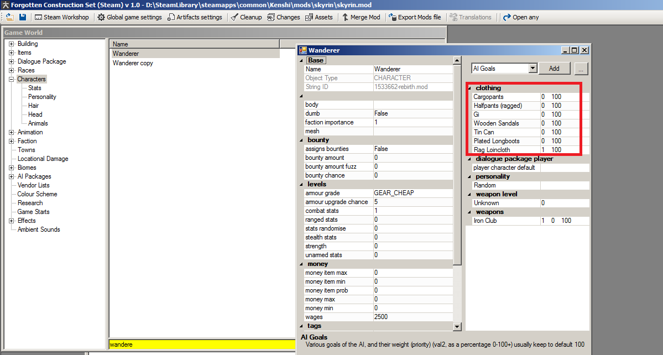Viewport: 663px width, 355px height.
Task: Click down arrow of property grid scrollbar
Action: 457,326
